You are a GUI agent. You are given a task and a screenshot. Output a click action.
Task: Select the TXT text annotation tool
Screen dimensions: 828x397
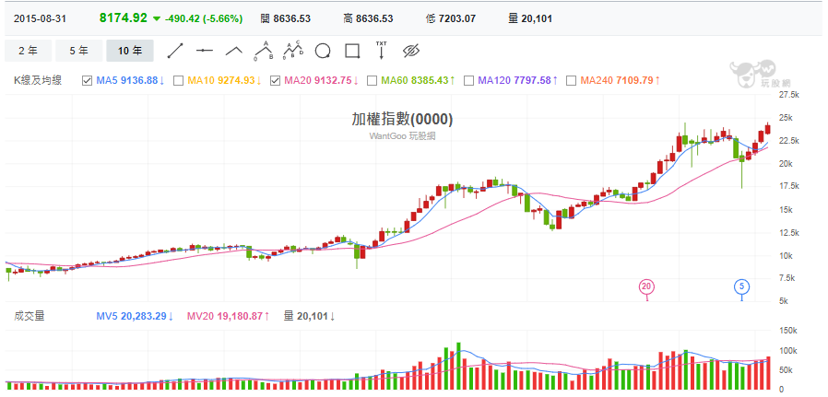tap(382, 49)
